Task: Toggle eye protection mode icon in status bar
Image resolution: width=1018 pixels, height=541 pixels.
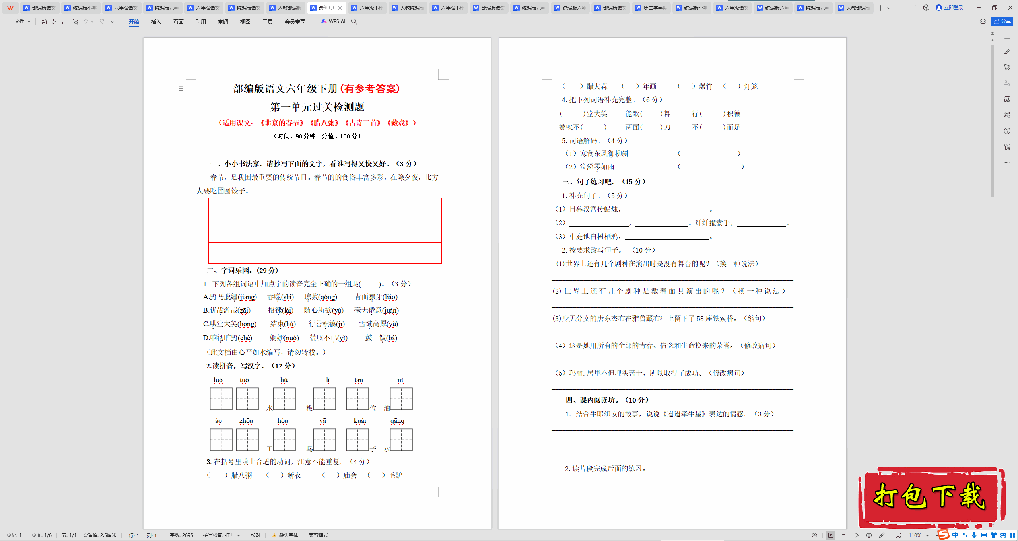Action: point(814,535)
